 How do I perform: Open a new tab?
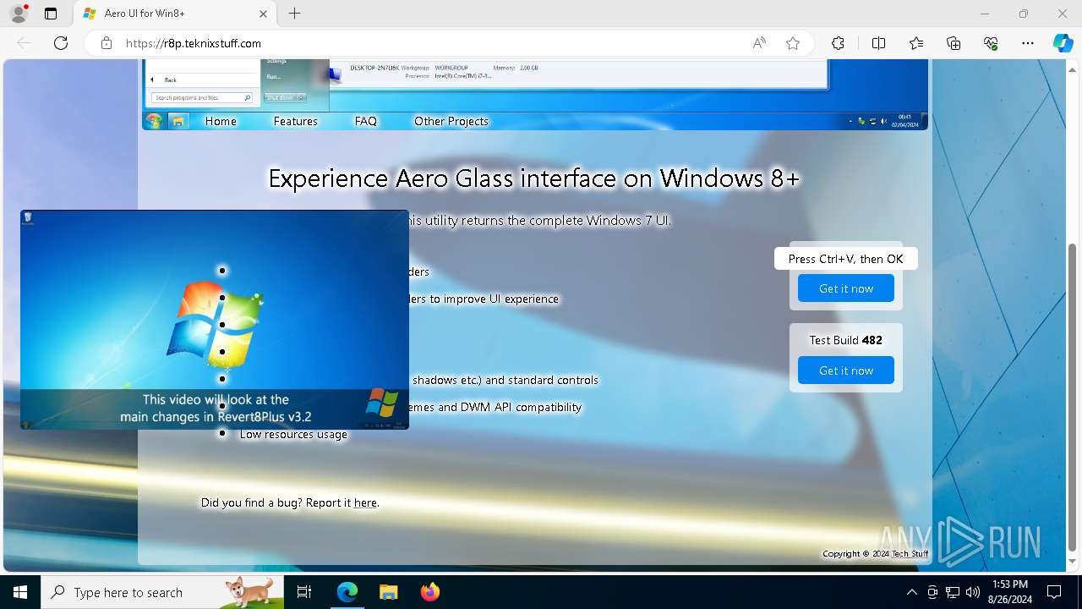point(294,14)
